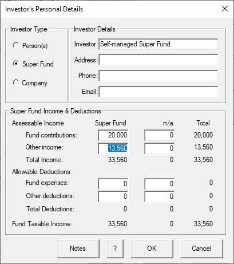Click the Address input field

pyautogui.click(x=158, y=60)
